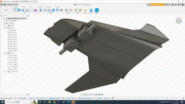Toggle eye icon of Bodies folder
The height and width of the screenshot is (104, 185).
(x=7, y=28)
